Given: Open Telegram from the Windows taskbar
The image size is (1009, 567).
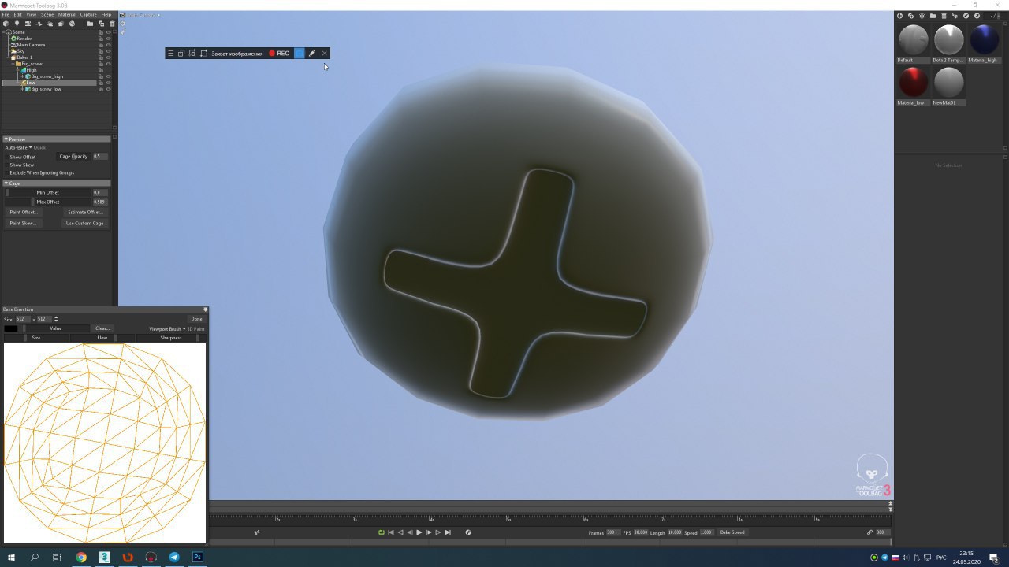Looking at the screenshot, I should coord(174,557).
